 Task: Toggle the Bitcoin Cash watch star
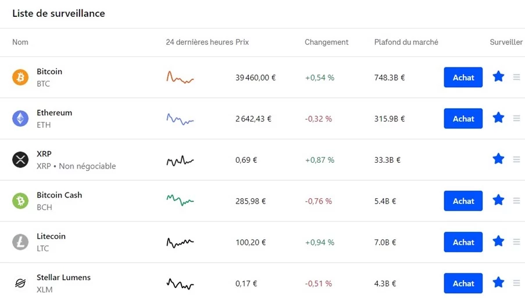coord(499,200)
